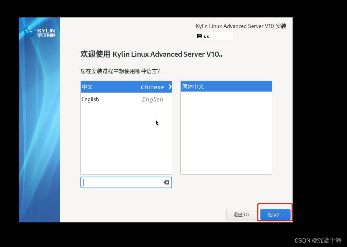The width and height of the screenshot is (347, 247).
Task: Select English in the language list
Action: tap(126, 99)
